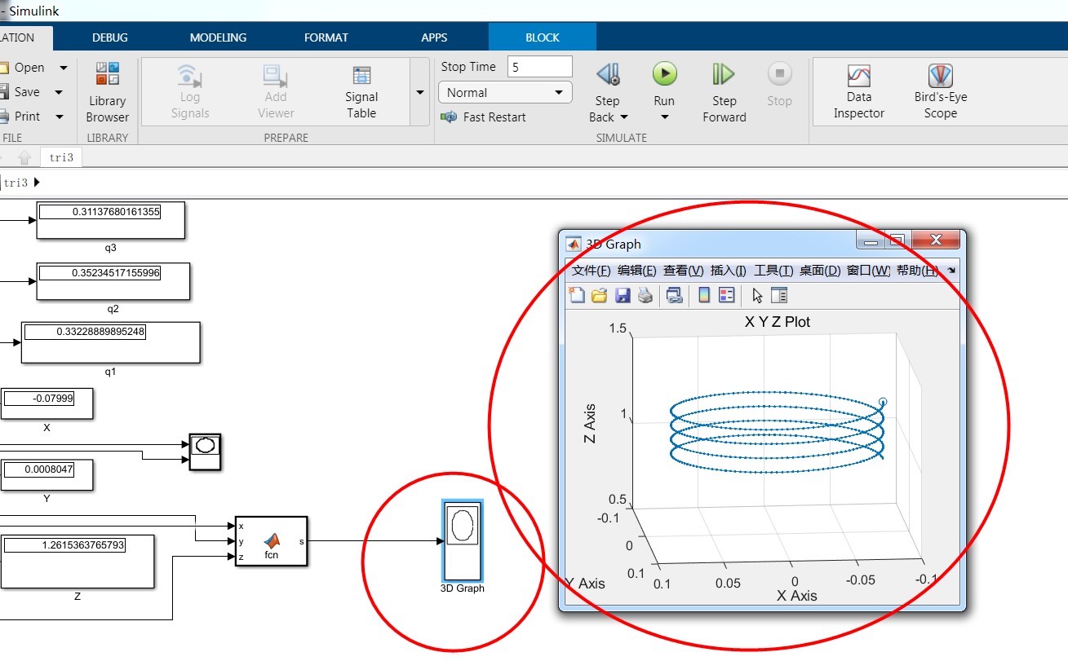This screenshot has height=661, width=1068.
Task: Open 工具(T) menu in 3D Graph window
Action: [773, 271]
